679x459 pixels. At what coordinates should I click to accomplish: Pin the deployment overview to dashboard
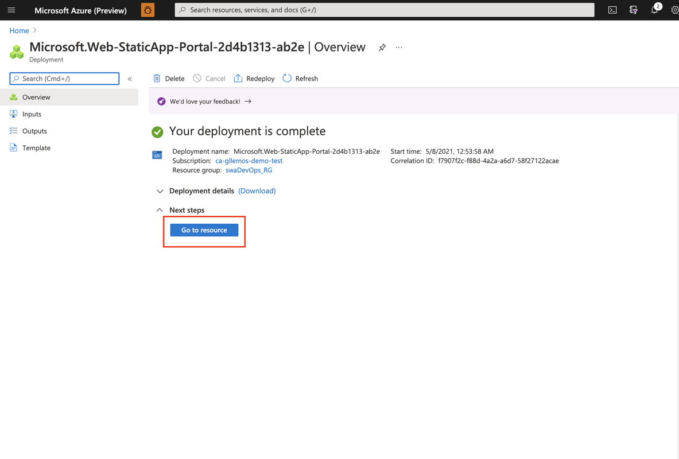(x=382, y=48)
